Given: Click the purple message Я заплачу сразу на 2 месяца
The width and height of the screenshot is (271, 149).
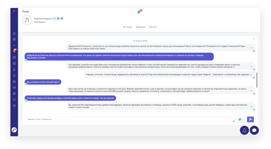Looking at the screenshot, I should [70, 98].
